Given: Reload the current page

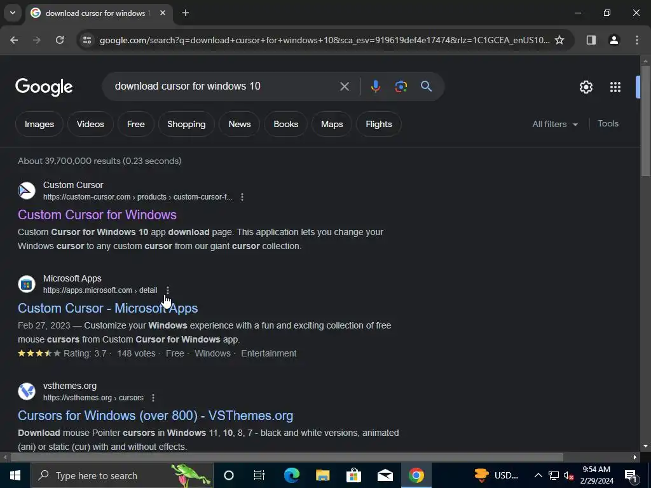Looking at the screenshot, I should tap(60, 40).
